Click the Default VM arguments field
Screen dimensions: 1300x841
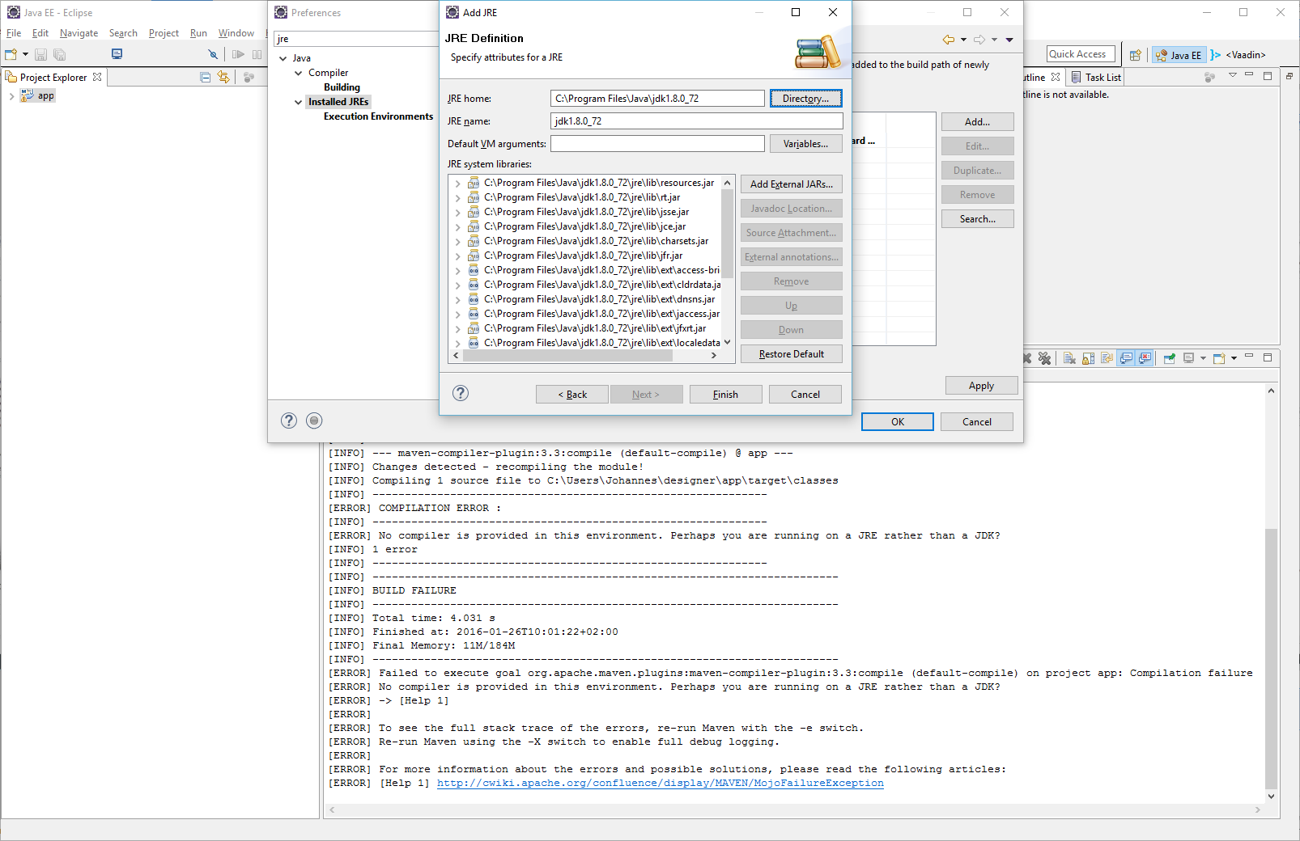(657, 144)
